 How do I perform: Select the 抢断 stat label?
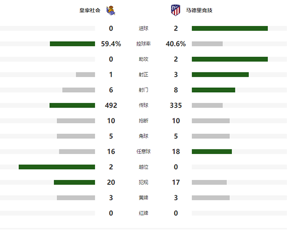(144, 120)
